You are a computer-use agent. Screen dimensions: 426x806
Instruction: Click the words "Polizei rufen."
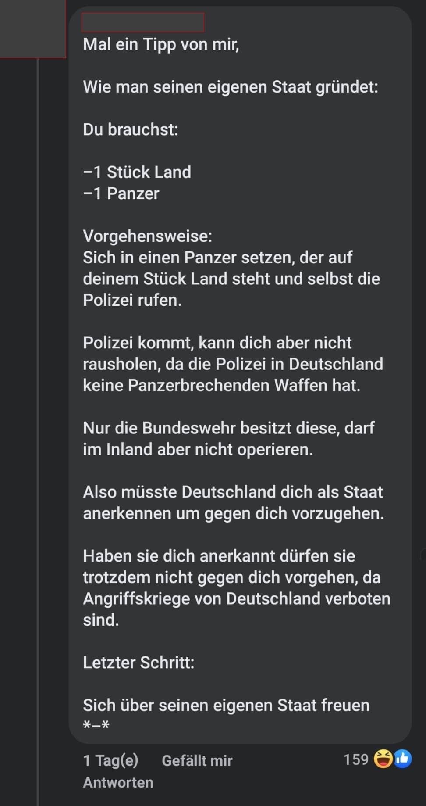click(132, 300)
